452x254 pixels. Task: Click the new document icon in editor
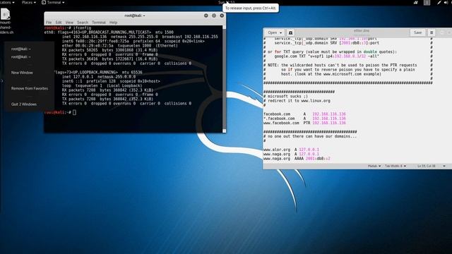click(290, 32)
